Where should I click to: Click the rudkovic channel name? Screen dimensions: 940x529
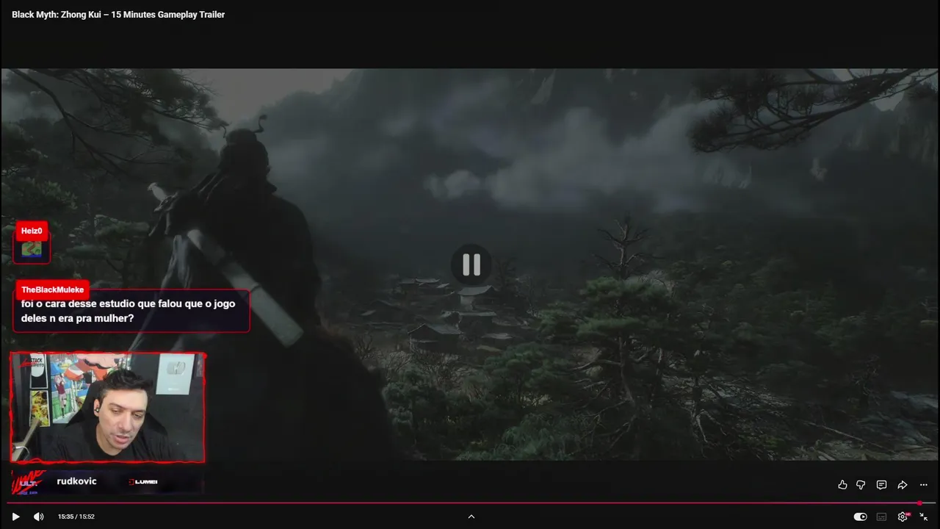click(76, 481)
